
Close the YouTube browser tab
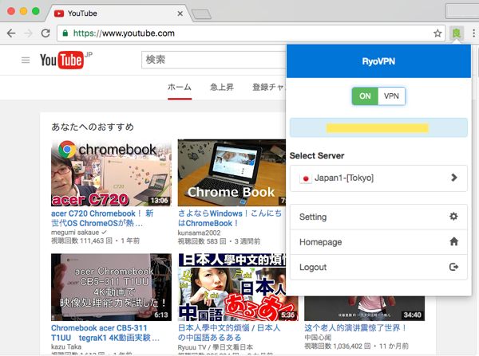[180, 14]
